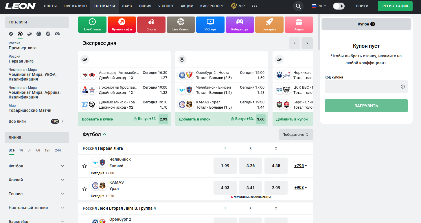
Task: Open search with the magnifying glass icon
Action: tap(298, 6)
